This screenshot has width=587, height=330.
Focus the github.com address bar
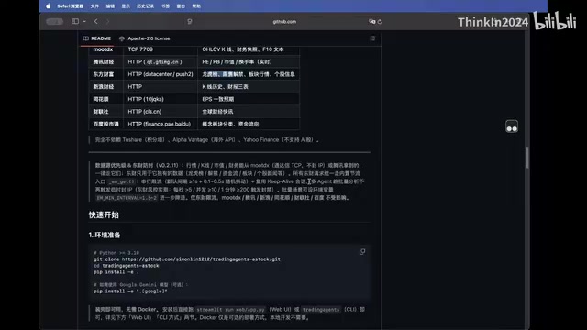[284, 22]
